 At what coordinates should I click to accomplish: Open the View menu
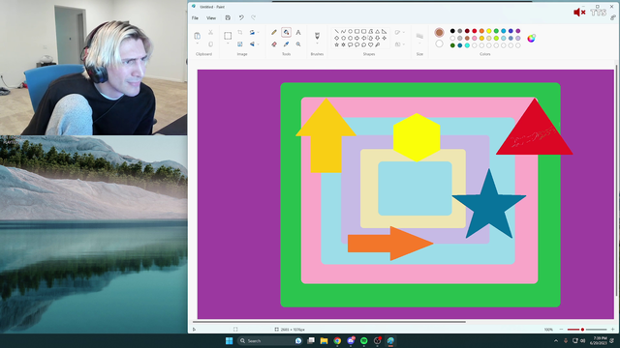(x=211, y=17)
